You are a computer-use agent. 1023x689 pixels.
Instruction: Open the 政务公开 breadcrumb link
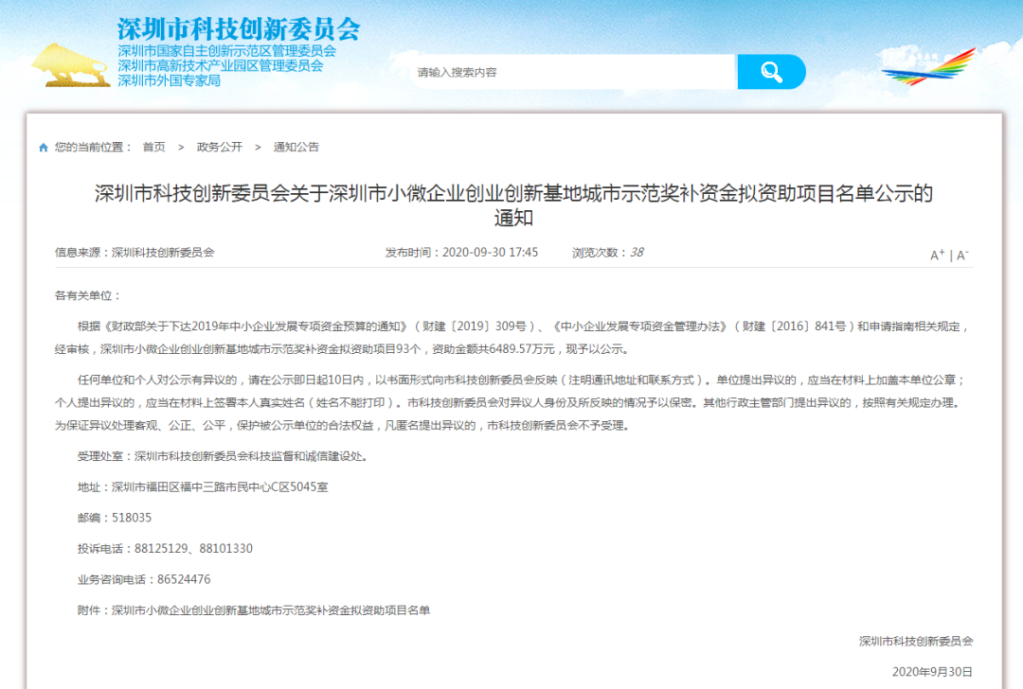pos(219,148)
